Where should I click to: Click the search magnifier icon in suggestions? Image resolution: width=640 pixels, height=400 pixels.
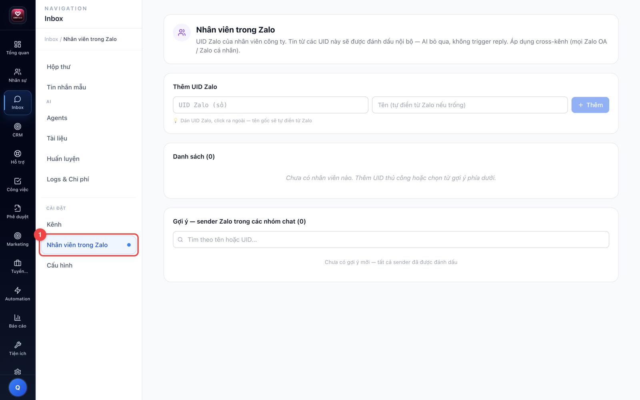pyautogui.click(x=180, y=240)
